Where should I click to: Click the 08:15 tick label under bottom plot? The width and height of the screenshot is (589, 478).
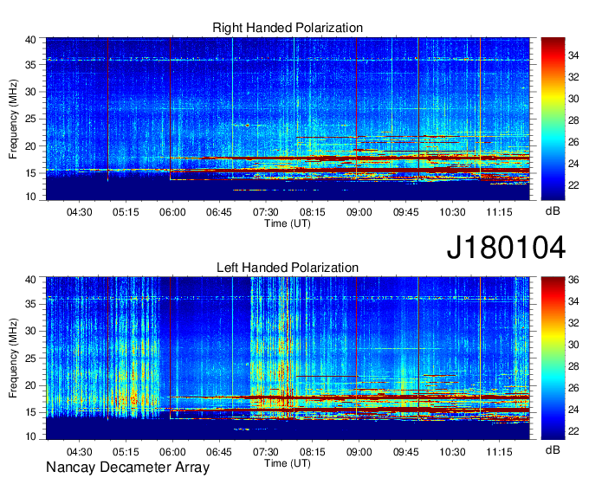313,452
